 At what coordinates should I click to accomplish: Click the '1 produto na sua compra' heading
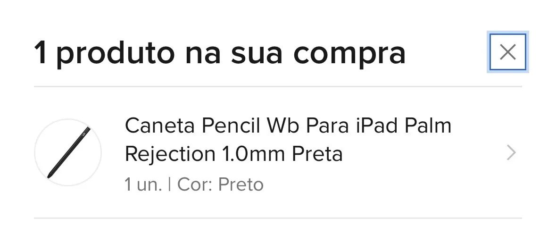tap(220, 53)
